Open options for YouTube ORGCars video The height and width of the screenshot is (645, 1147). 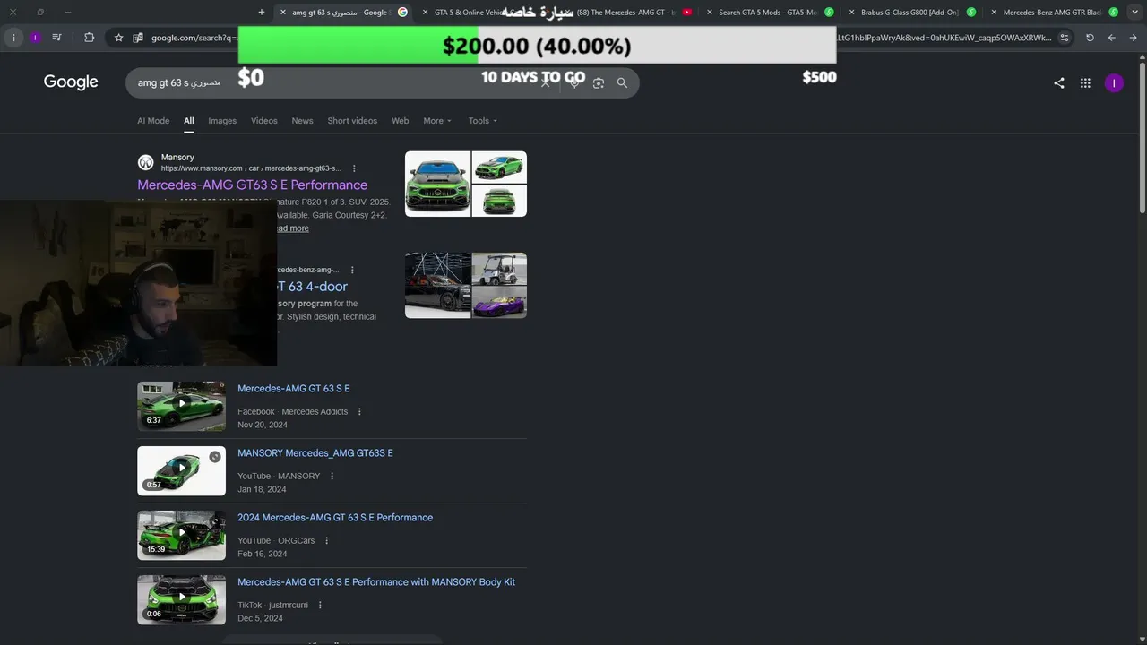click(326, 541)
